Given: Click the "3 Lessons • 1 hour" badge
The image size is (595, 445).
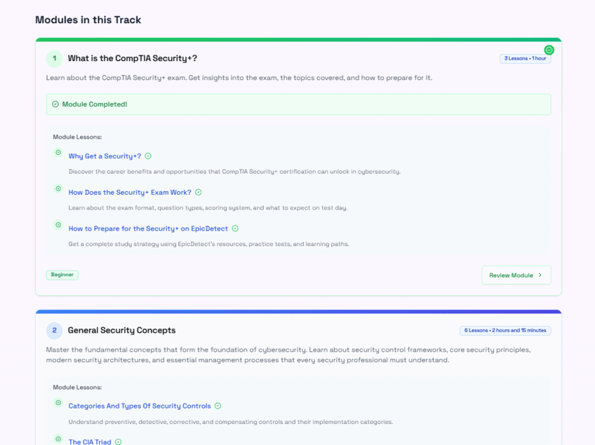Looking at the screenshot, I should (x=525, y=58).
